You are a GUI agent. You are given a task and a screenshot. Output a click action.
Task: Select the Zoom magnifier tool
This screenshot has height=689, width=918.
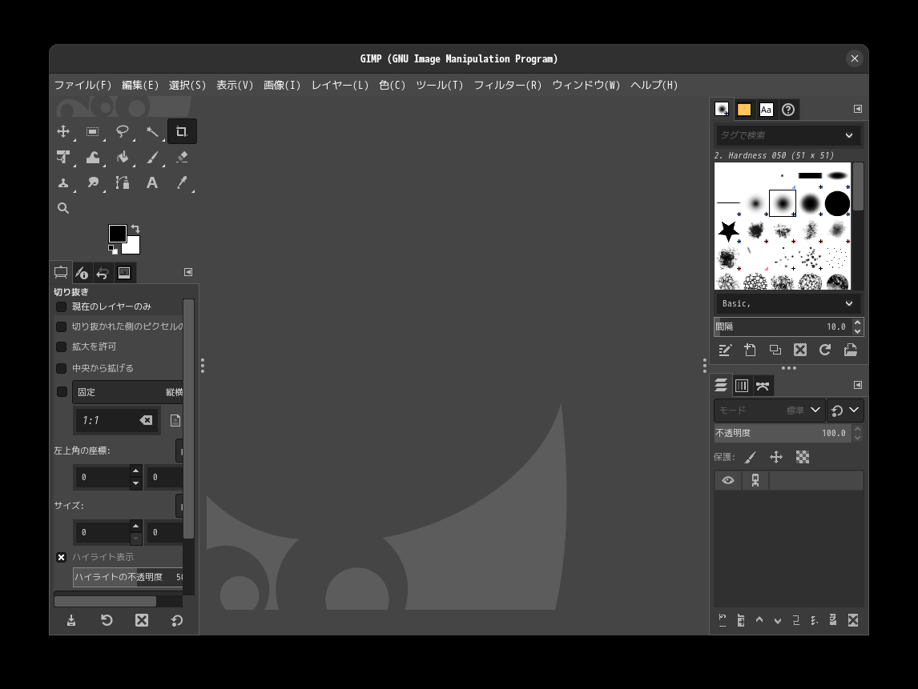point(63,208)
